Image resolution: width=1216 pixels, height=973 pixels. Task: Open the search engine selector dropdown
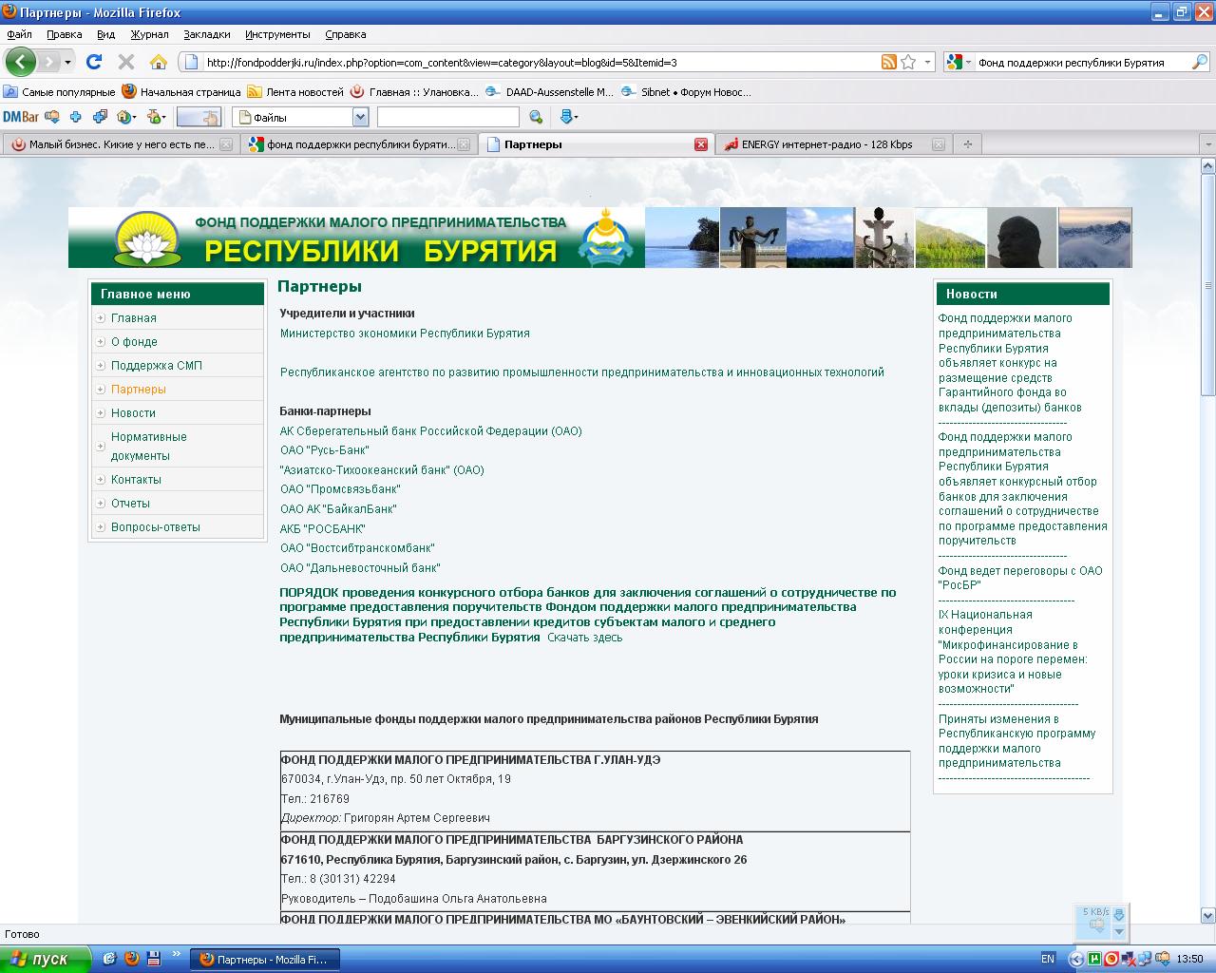pos(959,62)
